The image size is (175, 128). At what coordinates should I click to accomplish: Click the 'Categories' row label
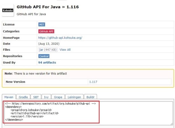[11, 31]
